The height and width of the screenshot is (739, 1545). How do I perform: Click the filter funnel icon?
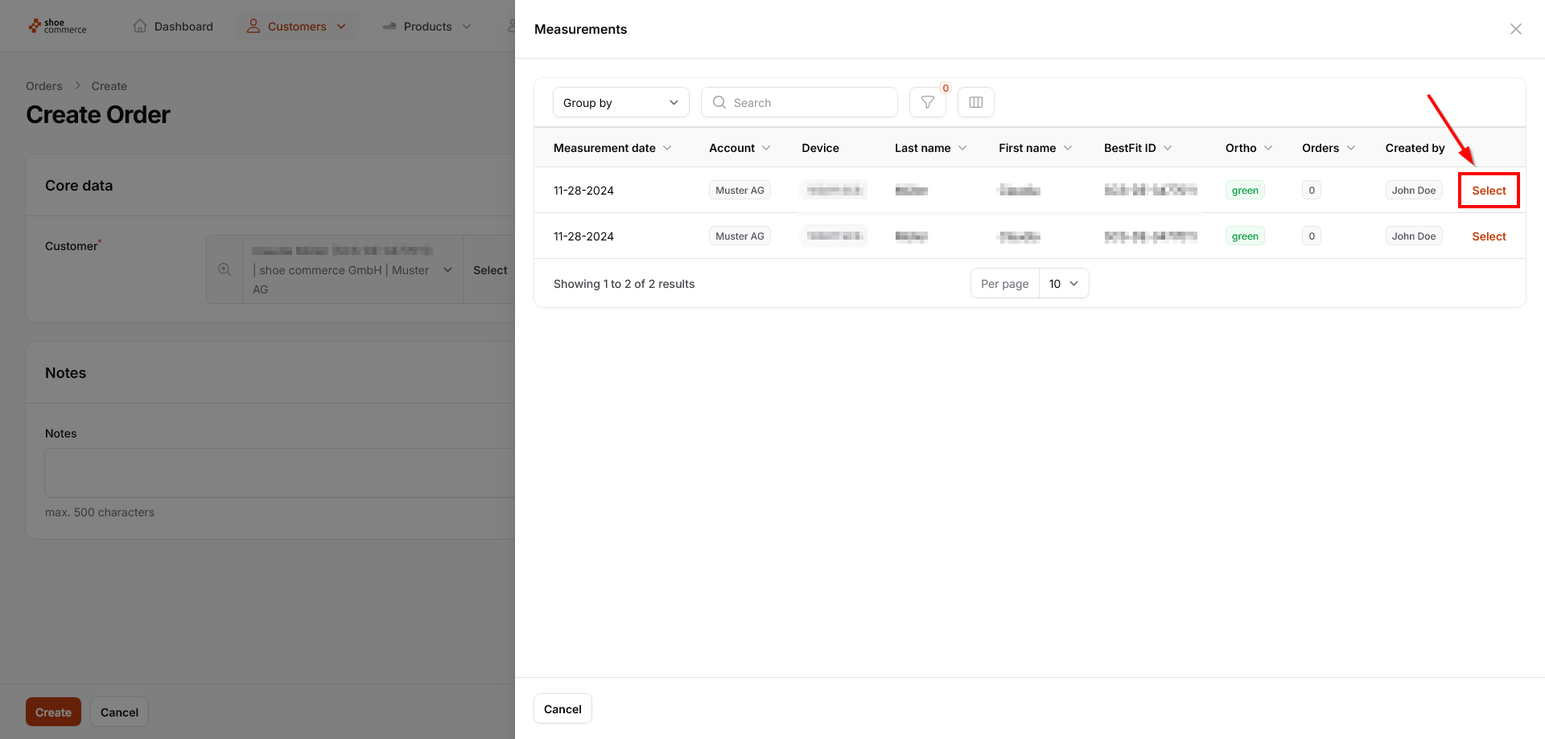pos(927,102)
